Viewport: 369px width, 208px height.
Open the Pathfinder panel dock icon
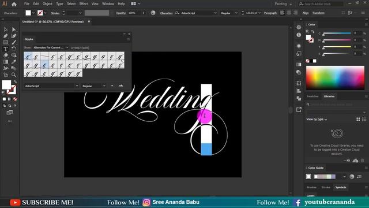pyautogui.click(x=299, y=98)
